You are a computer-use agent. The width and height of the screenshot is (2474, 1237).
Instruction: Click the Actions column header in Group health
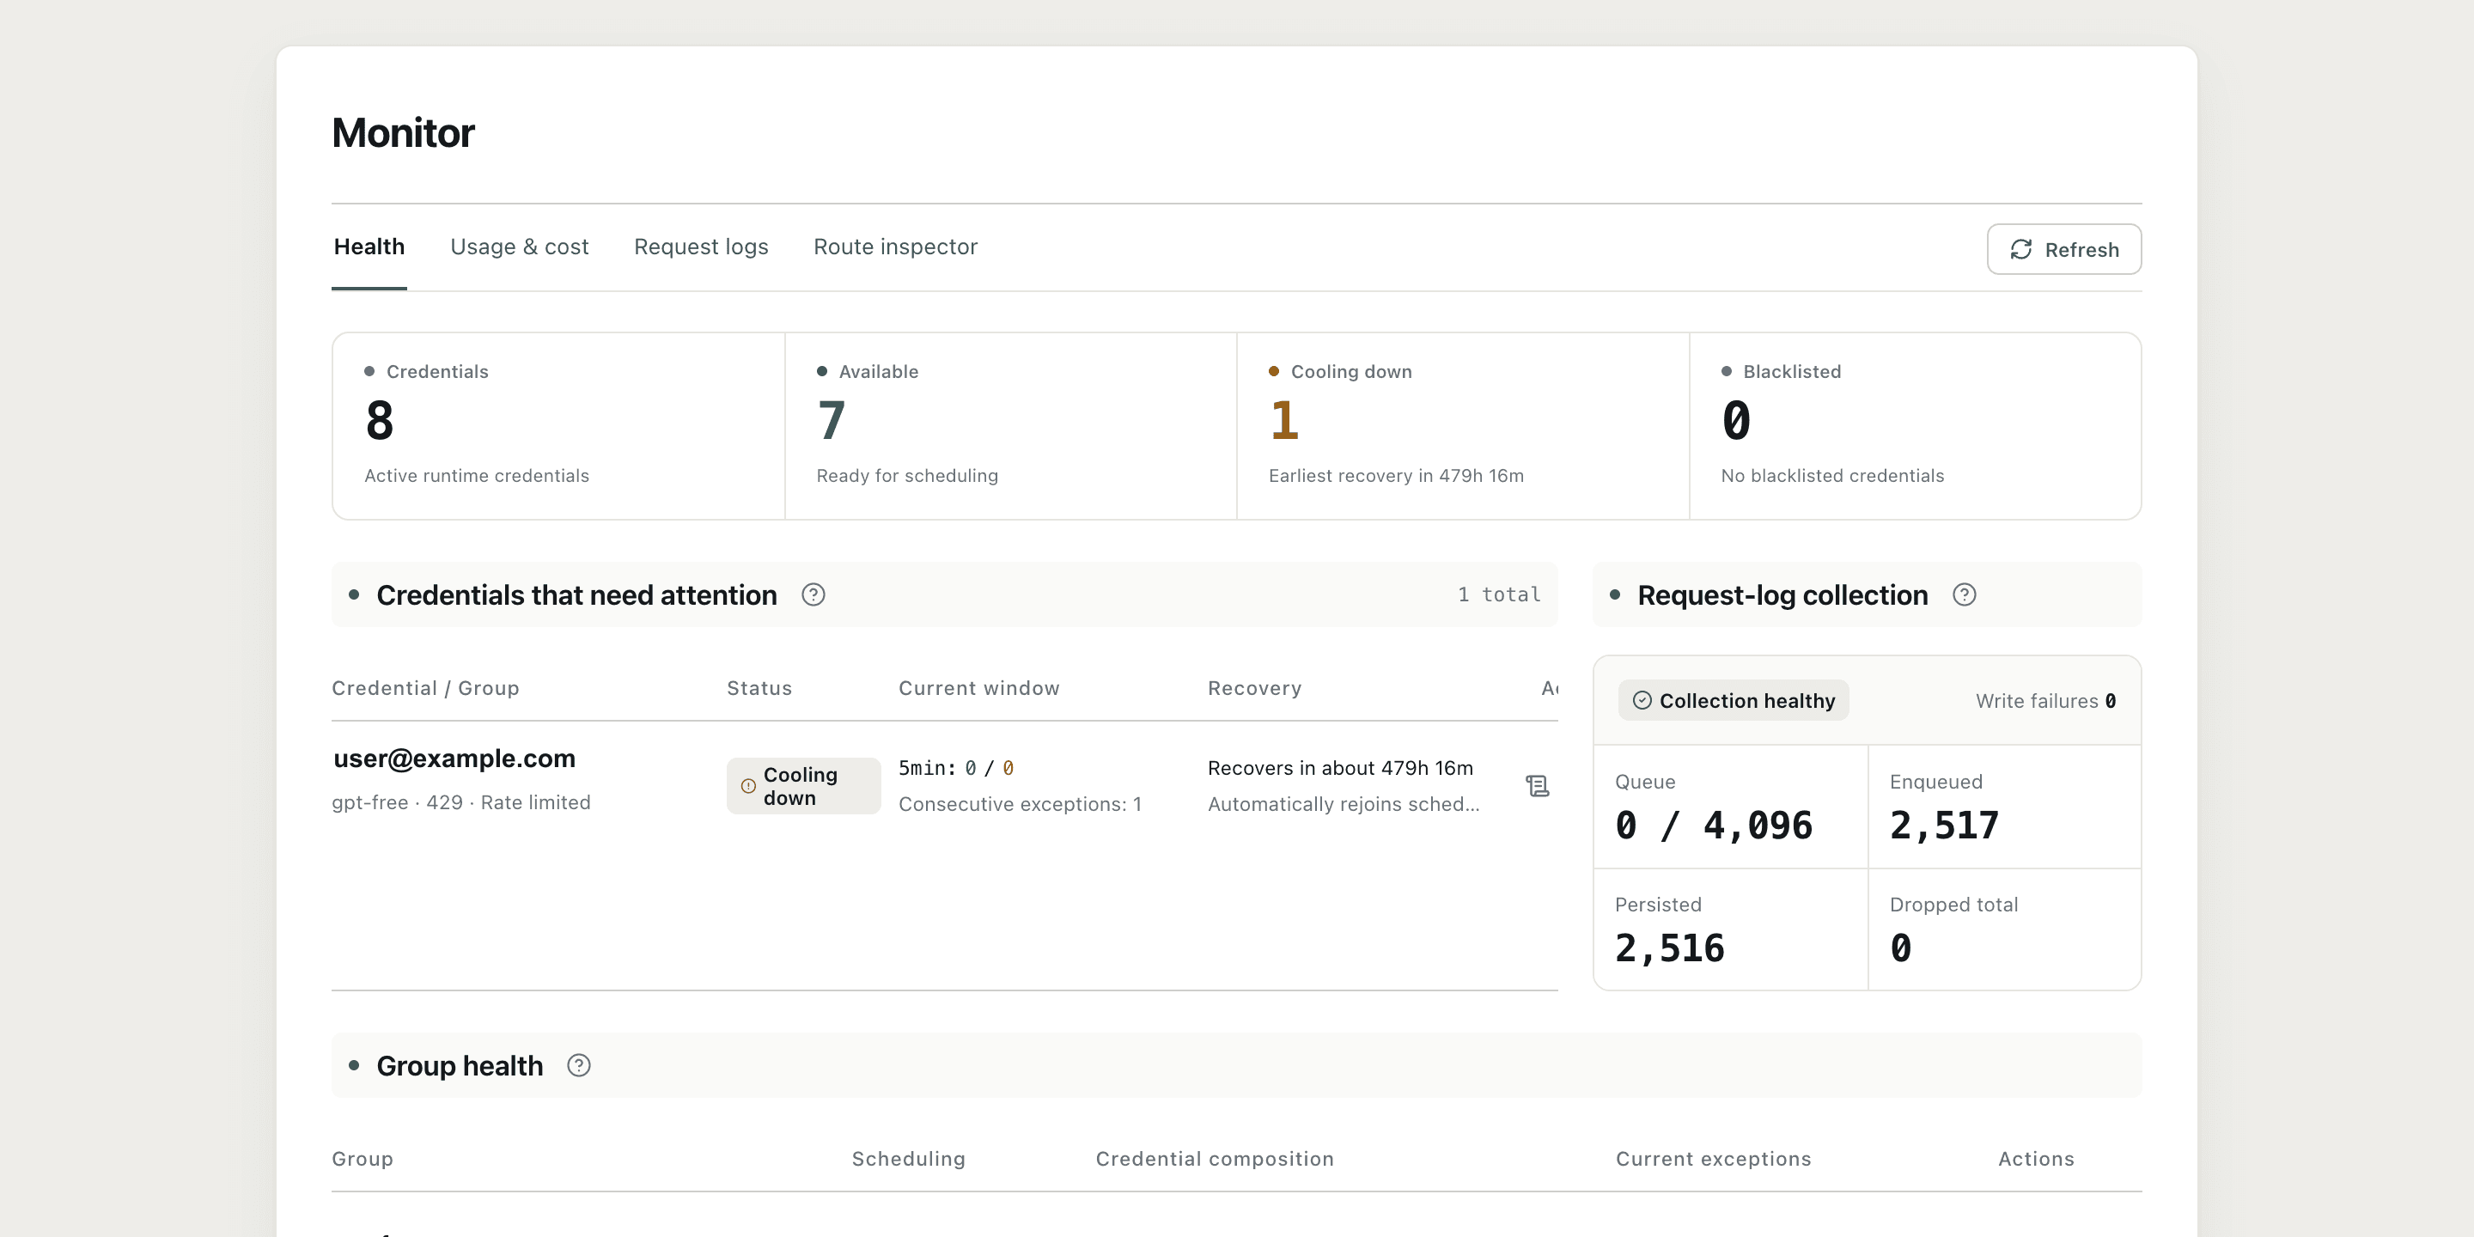[2036, 1158]
